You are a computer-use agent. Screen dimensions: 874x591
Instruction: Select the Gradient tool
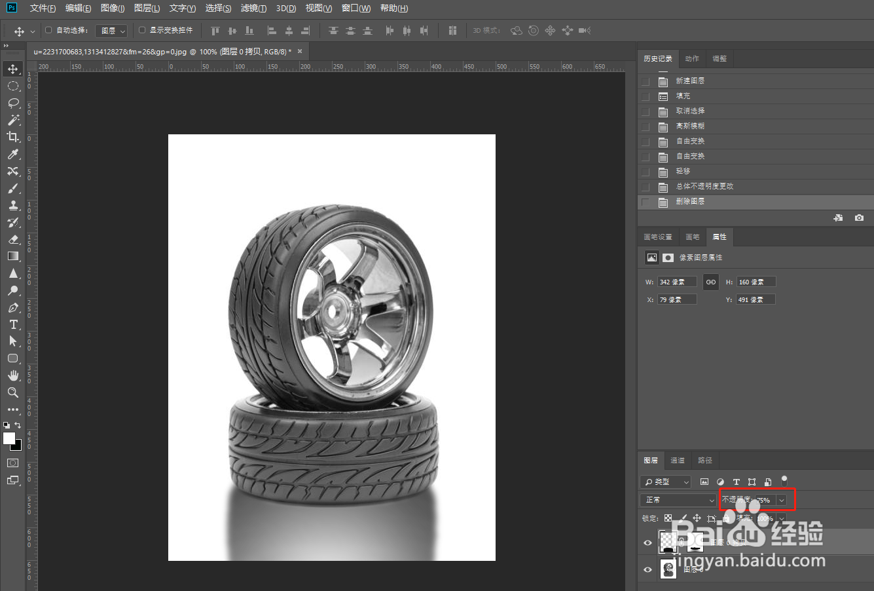[x=13, y=256]
